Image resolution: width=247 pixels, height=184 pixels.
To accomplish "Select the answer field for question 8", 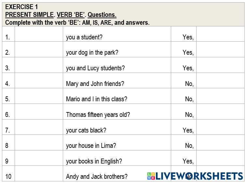I will [220, 143].
